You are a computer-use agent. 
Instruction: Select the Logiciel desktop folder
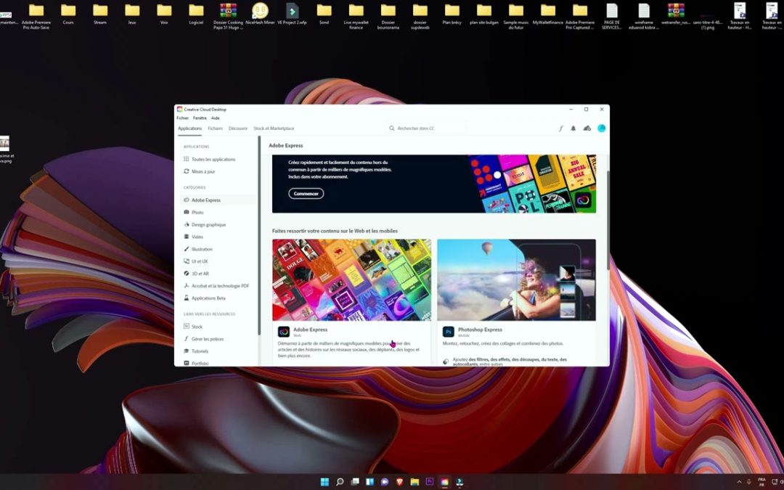tap(196, 15)
